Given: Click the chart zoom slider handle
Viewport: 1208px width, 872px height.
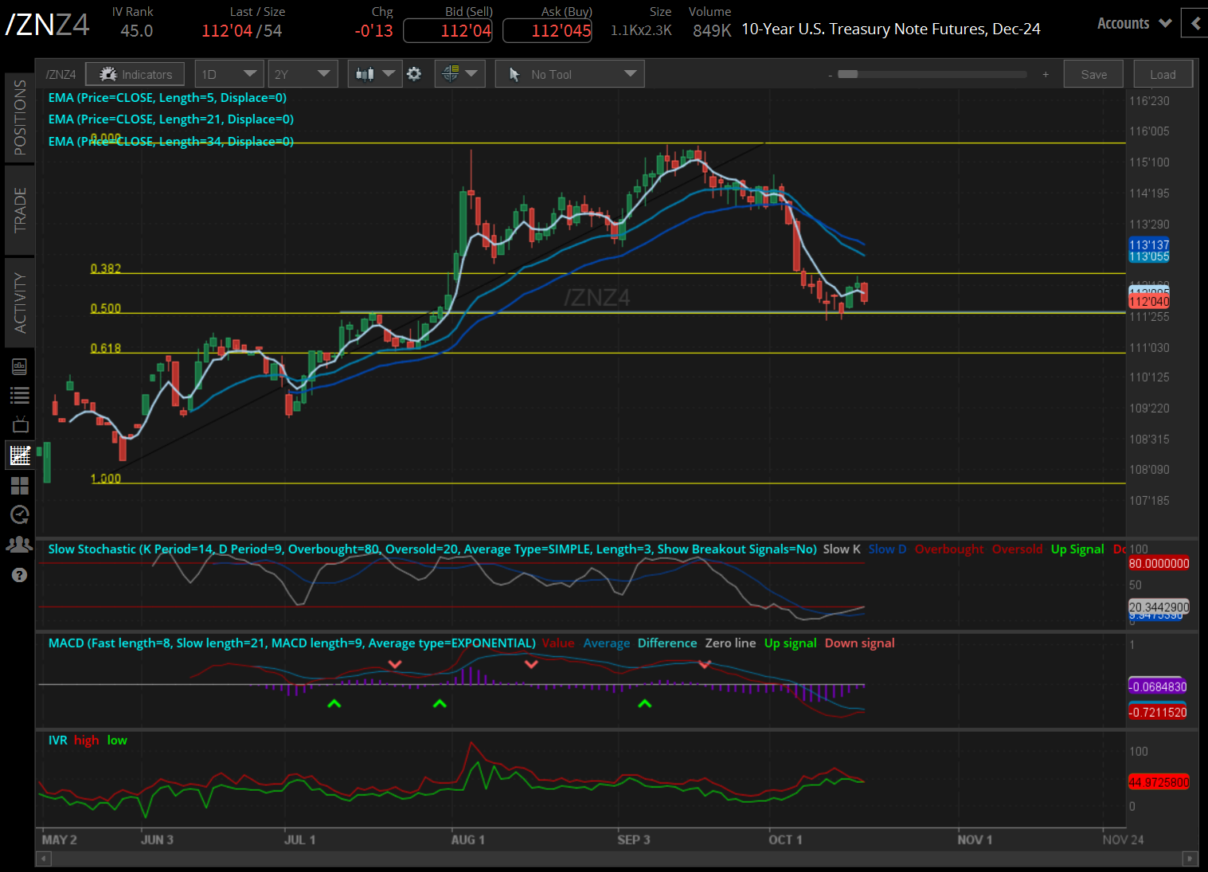Looking at the screenshot, I should [x=848, y=74].
